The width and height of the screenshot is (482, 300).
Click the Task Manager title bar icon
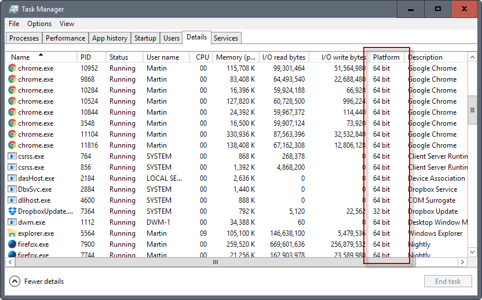click(x=13, y=9)
